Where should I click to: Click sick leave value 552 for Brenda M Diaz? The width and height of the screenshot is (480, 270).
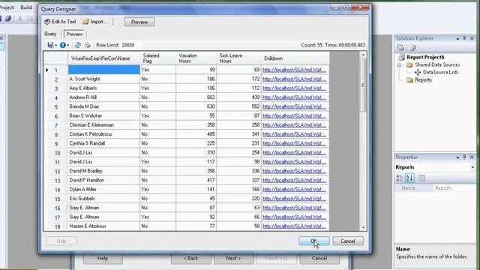coord(238,106)
